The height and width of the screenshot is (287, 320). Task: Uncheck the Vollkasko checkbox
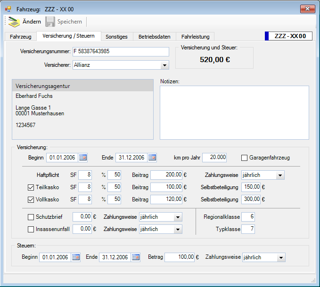(x=31, y=199)
